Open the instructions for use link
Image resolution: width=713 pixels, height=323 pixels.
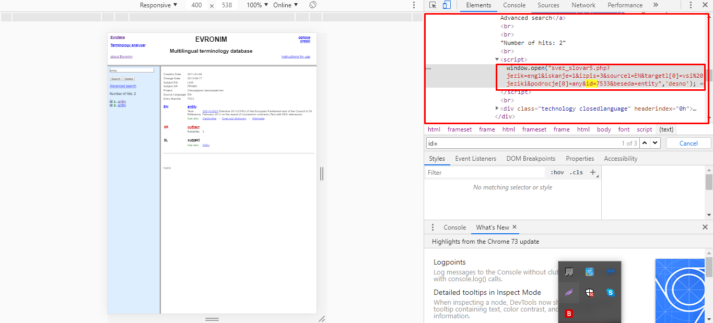click(x=296, y=56)
